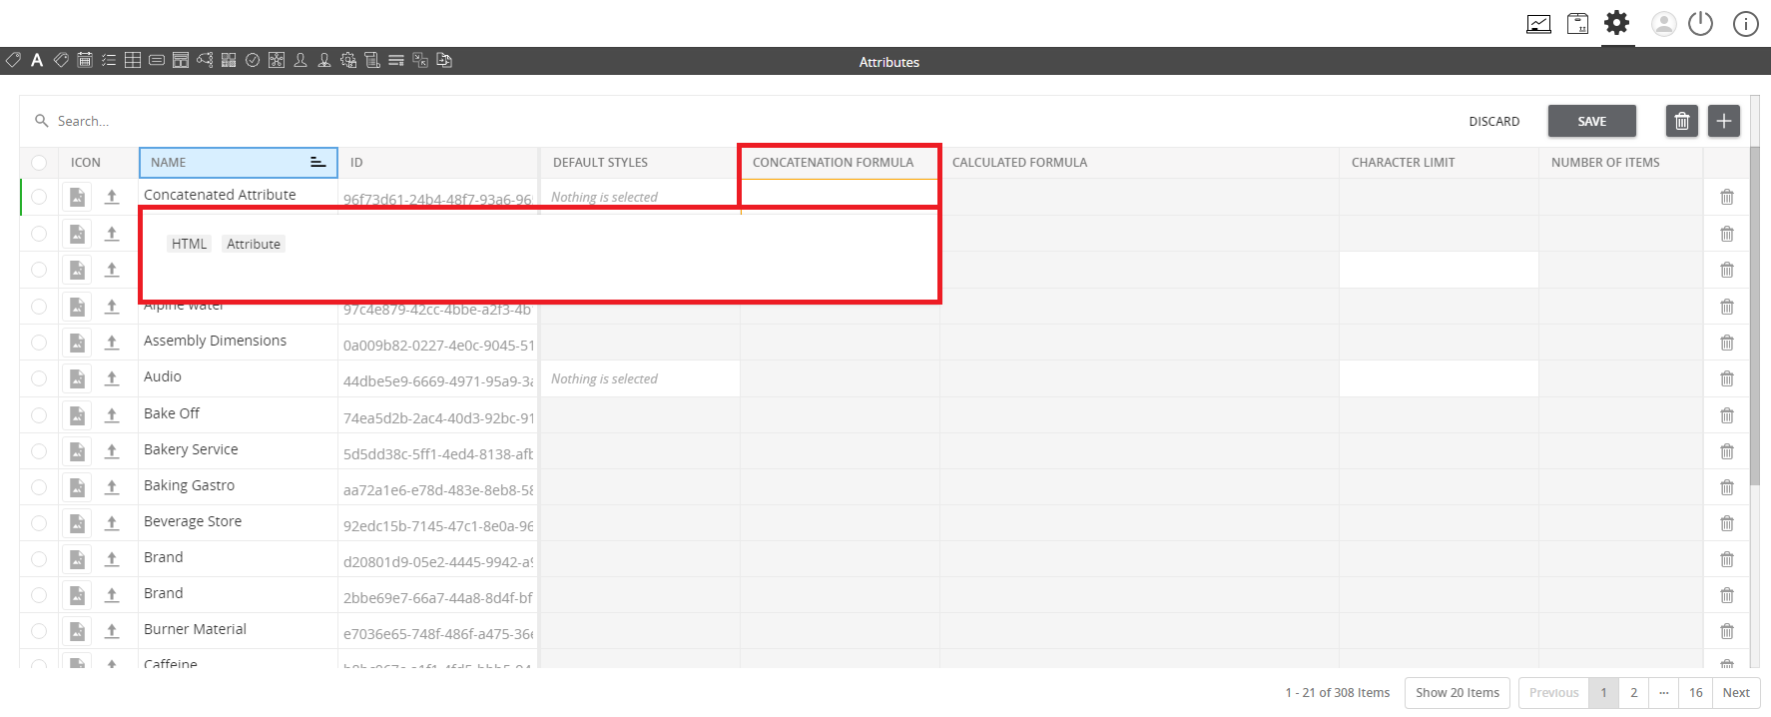Select the Burner Material row checkbox
The image size is (1771, 717).
(x=39, y=631)
